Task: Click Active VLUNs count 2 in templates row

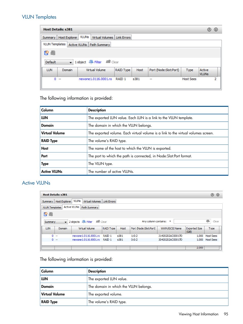Action: 215,79
